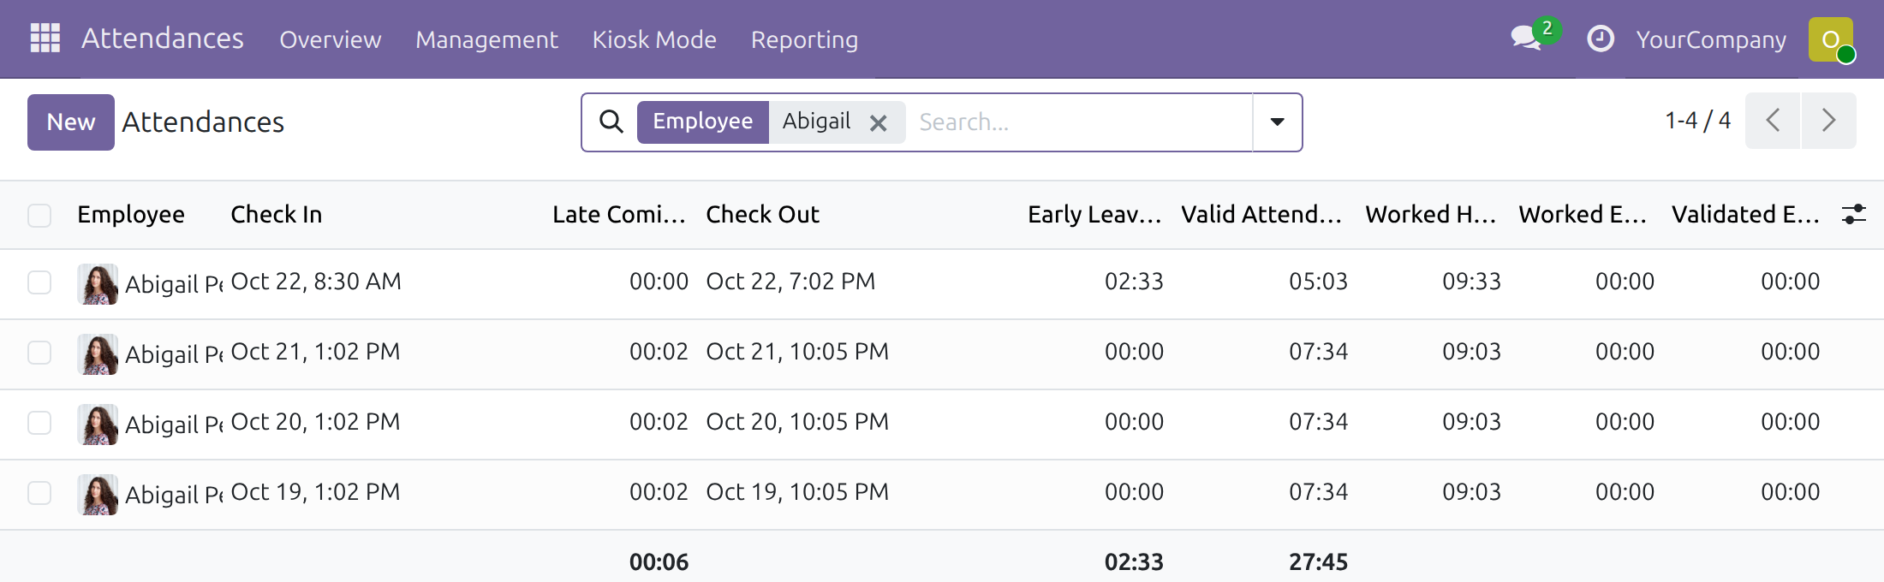Create a New attendance record

[71, 122]
